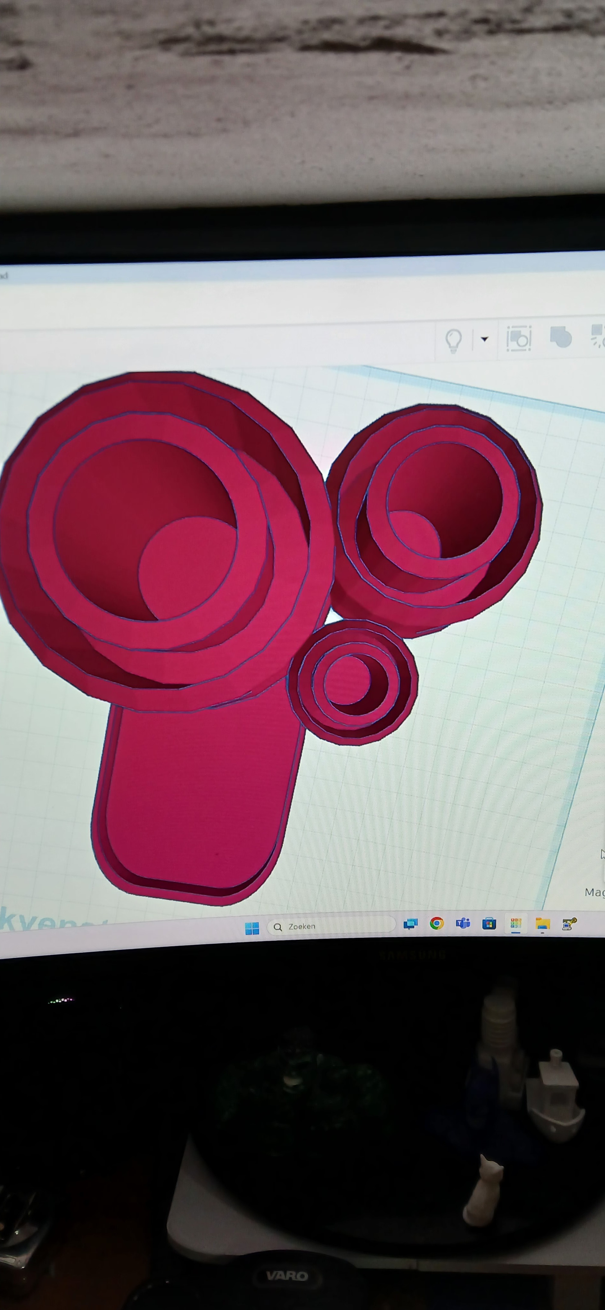This screenshot has width=605, height=1310.
Task: Open the dropdown arrow beside the lightbulb
Action: click(x=485, y=339)
